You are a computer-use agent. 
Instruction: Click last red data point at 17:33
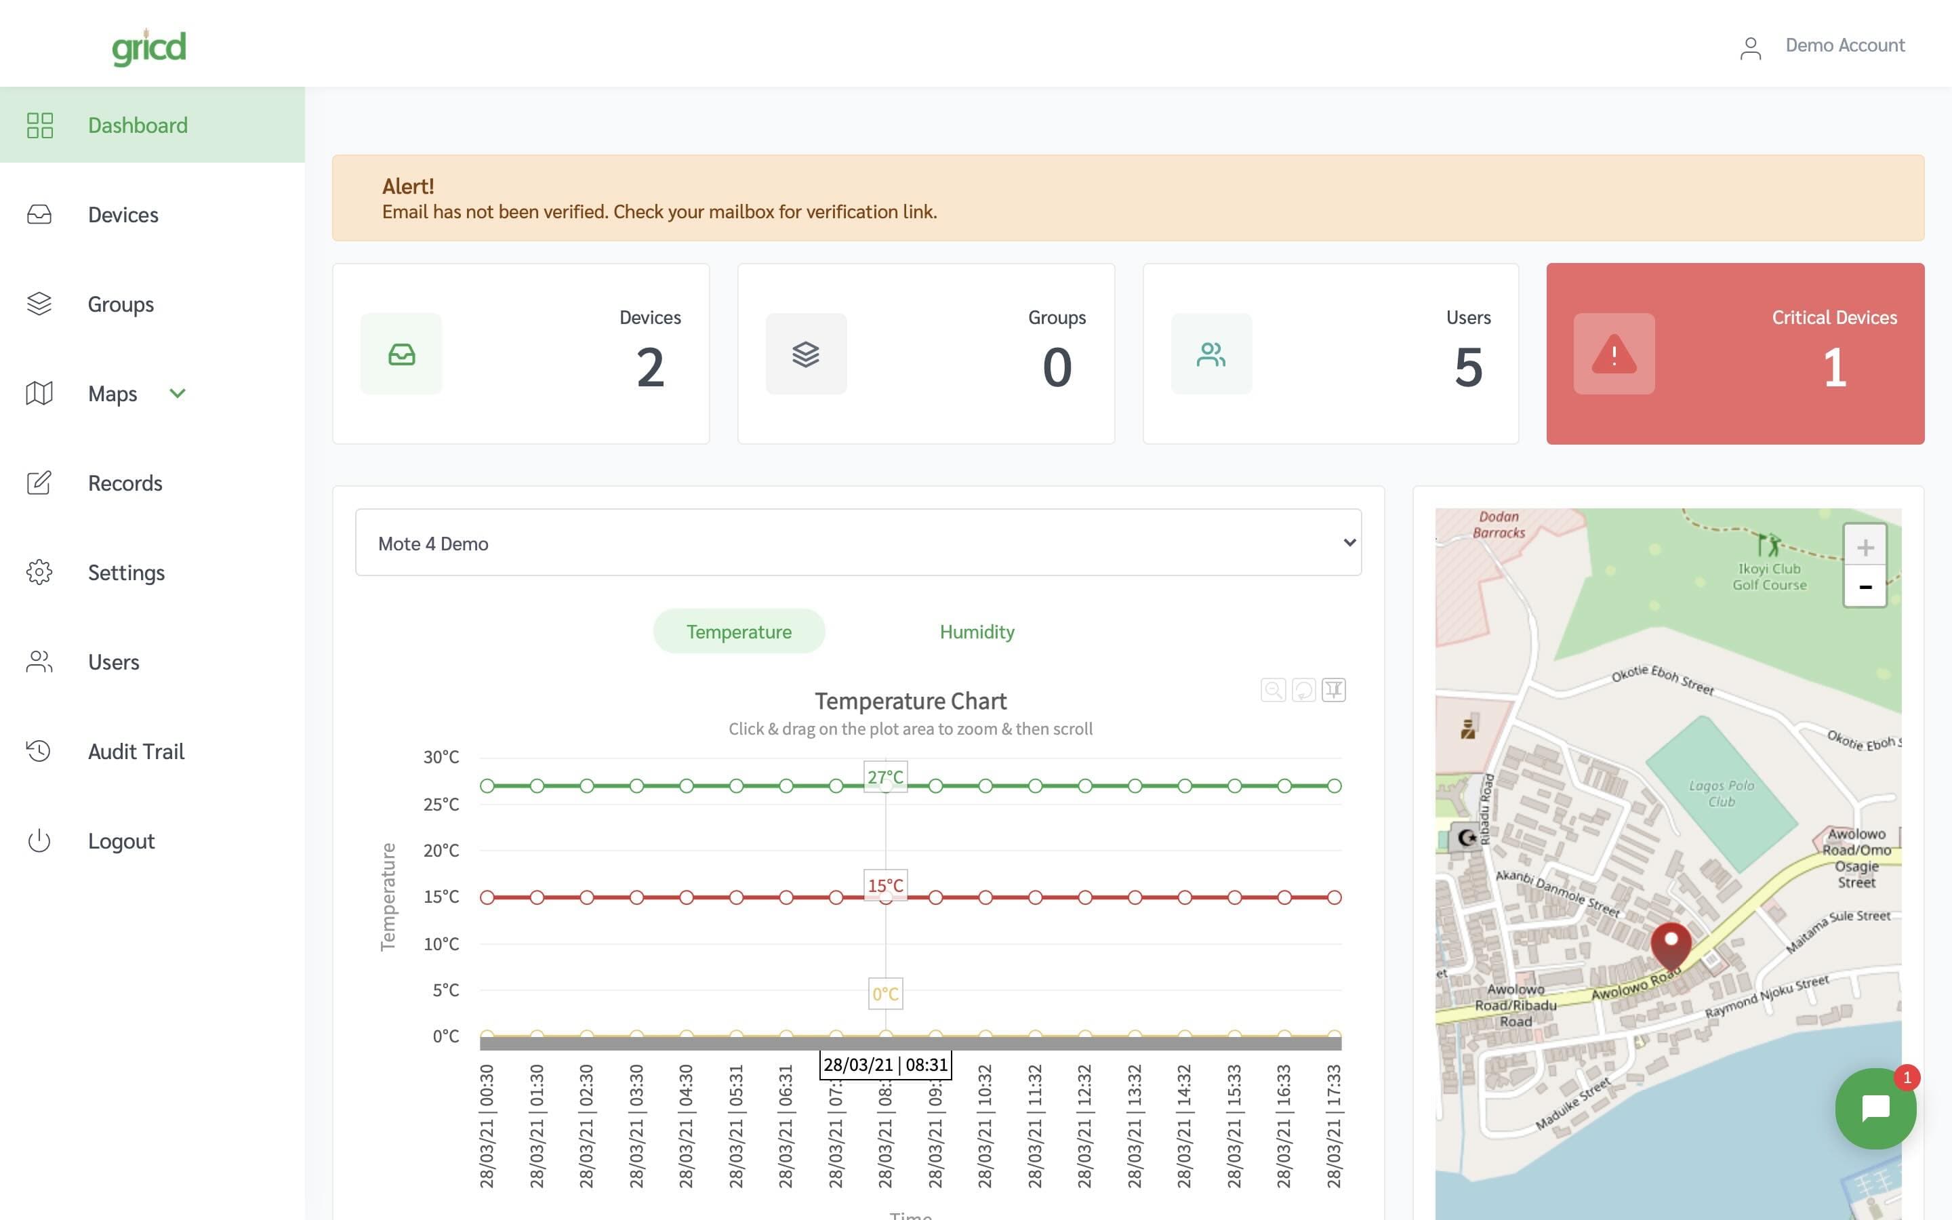tap(1334, 897)
